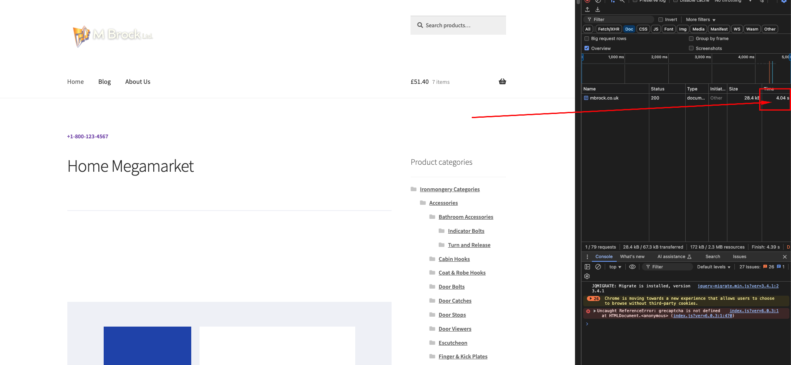The image size is (791, 365).
Task: Sort by the Status column header
Action: pyautogui.click(x=667, y=89)
